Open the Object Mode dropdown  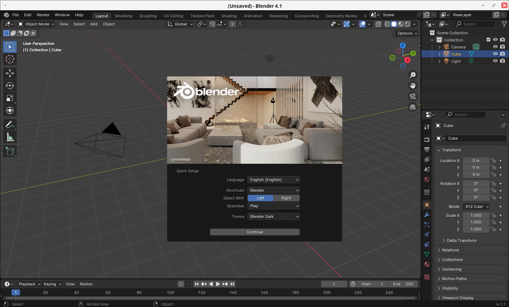pyautogui.click(x=36, y=24)
